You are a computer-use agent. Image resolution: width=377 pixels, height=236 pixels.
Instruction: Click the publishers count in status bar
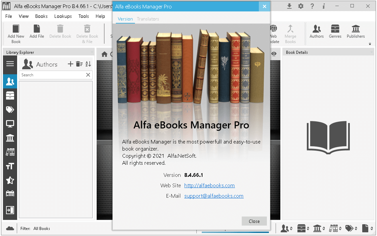(319, 228)
